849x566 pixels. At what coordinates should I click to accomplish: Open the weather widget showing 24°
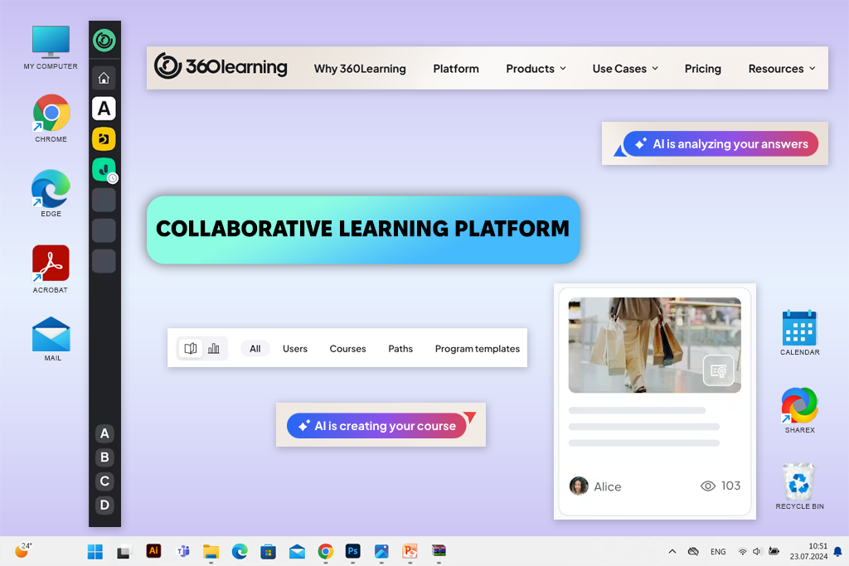pyautogui.click(x=22, y=550)
